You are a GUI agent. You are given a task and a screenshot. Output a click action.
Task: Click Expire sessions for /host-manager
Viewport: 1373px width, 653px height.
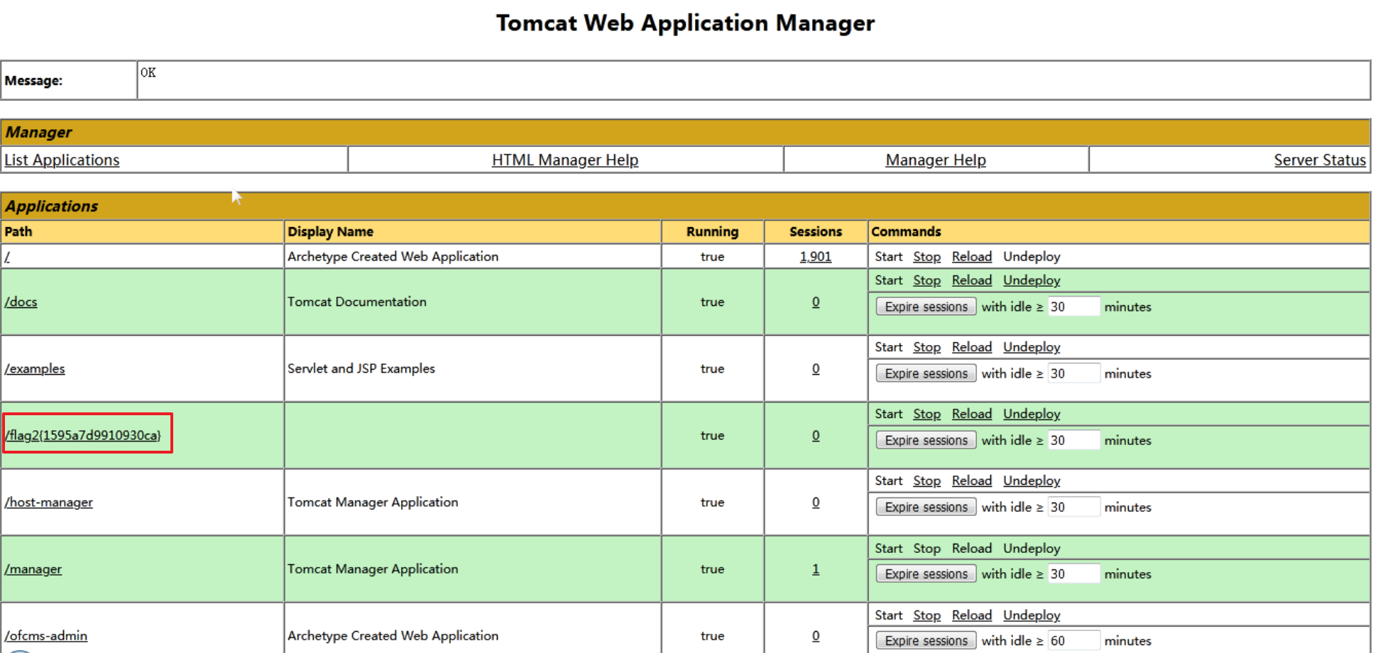tap(926, 507)
